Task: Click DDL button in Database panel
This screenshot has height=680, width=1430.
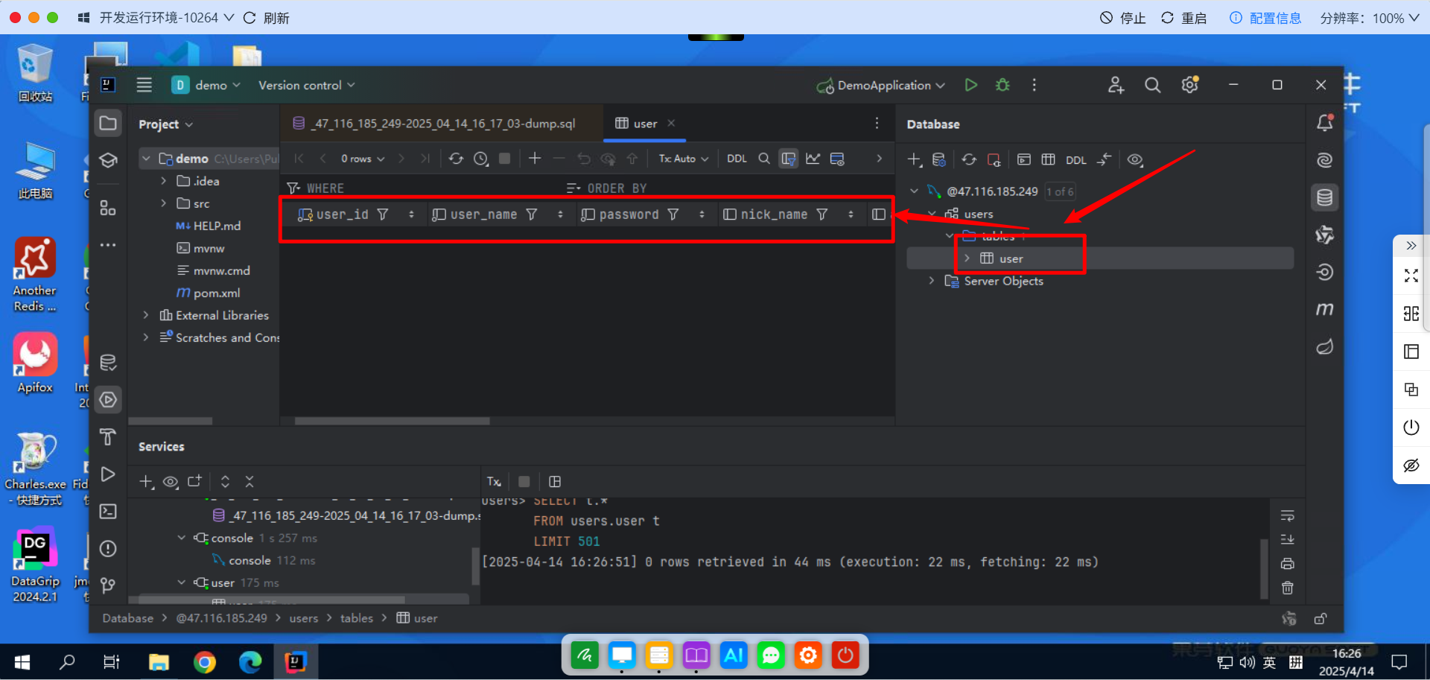Action: pos(1075,160)
